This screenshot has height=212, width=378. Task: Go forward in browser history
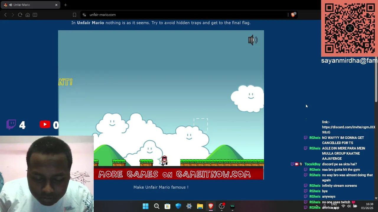coord(13,15)
